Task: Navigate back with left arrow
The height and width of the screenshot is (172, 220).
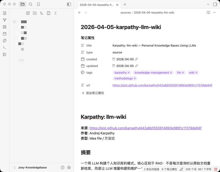Action: [80, 13]
